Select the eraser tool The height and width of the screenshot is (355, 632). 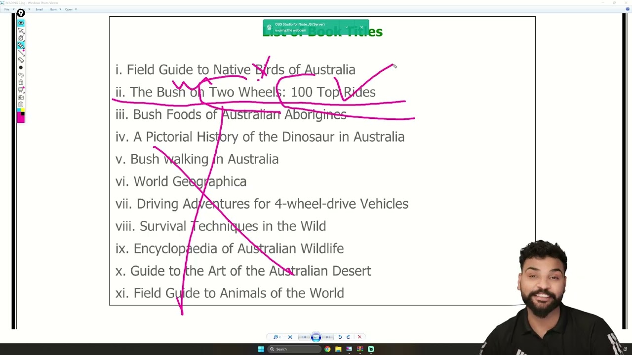click(21, 60)
